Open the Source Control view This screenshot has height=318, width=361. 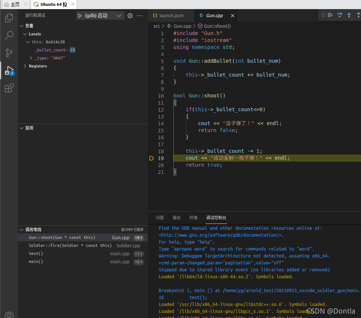(x=9, y=53)
